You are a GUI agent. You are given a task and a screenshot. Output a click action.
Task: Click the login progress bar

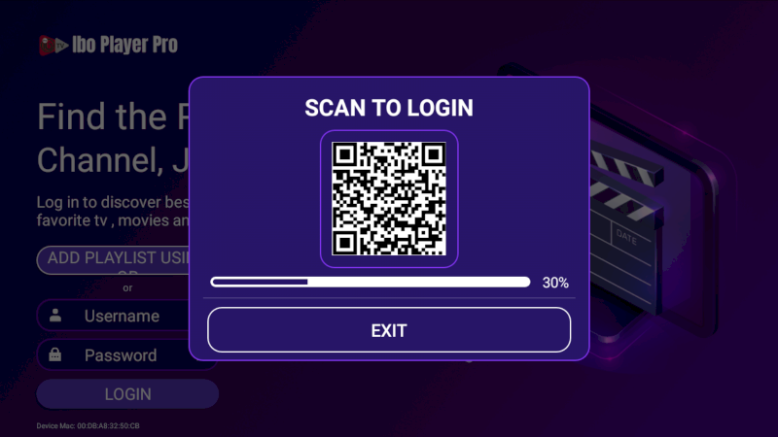coord(371,282)
